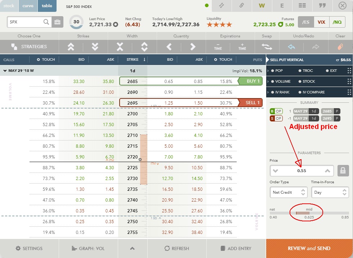Toggle the VIX futures button

point(321,22)
